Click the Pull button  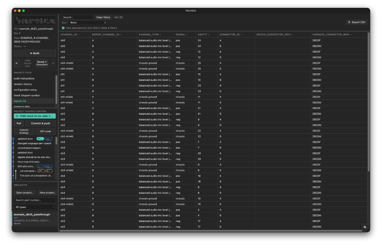(19, 123)
